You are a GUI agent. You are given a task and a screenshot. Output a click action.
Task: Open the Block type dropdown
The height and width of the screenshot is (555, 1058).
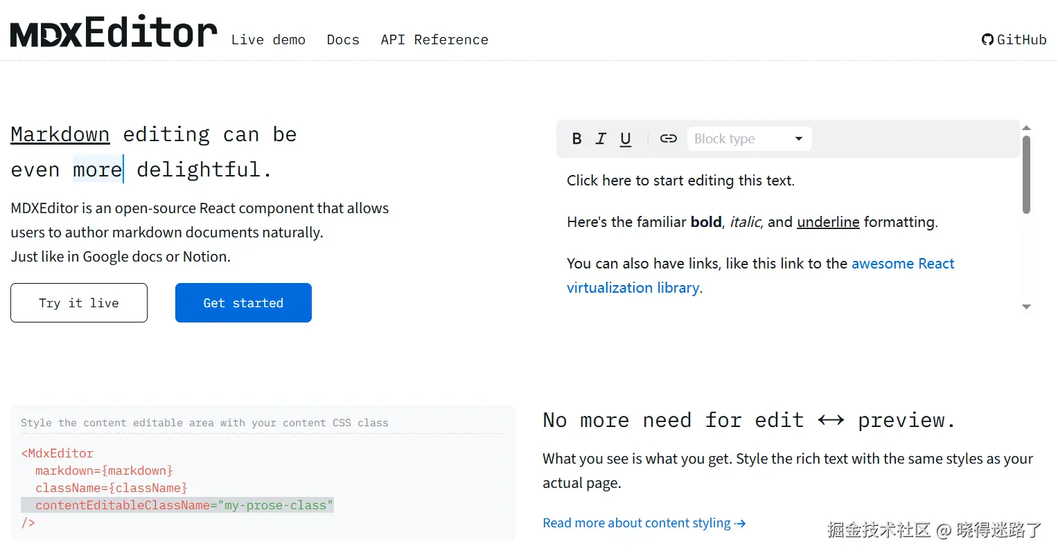pyautogui.click(x=749, y=138)
